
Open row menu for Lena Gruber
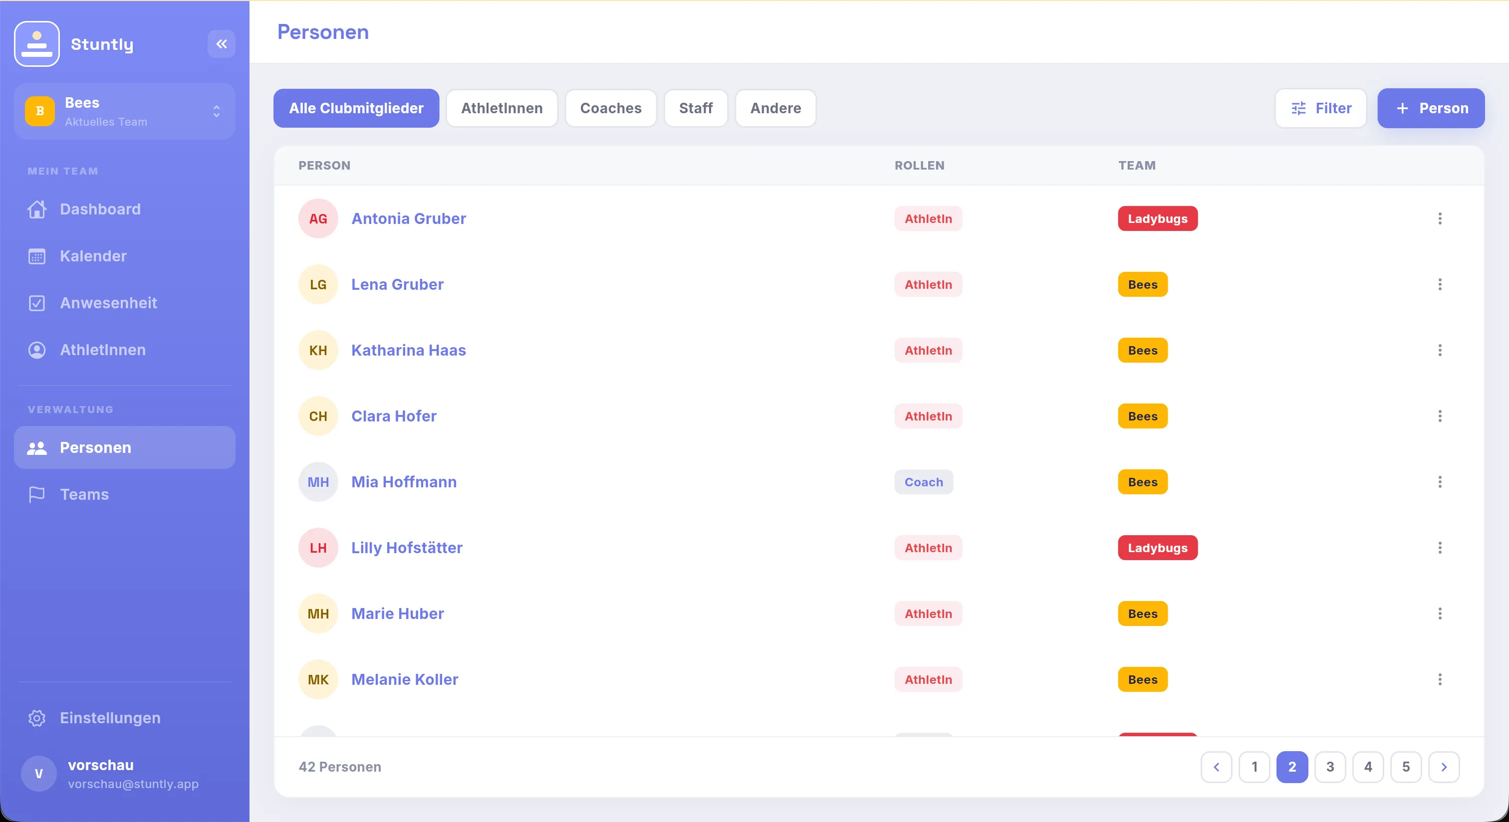(1440, 284)
